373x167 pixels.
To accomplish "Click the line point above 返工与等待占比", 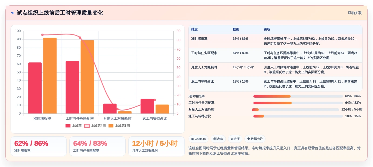I will tap(155, 100).
